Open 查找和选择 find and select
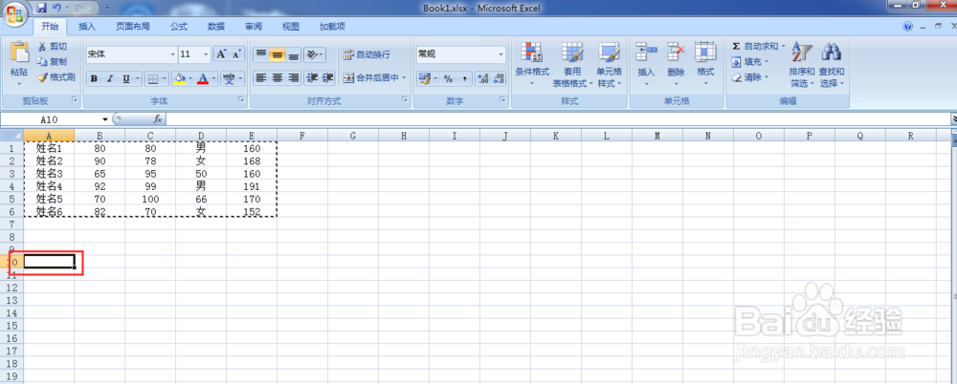Screen dimensions: 957x384 832,64
